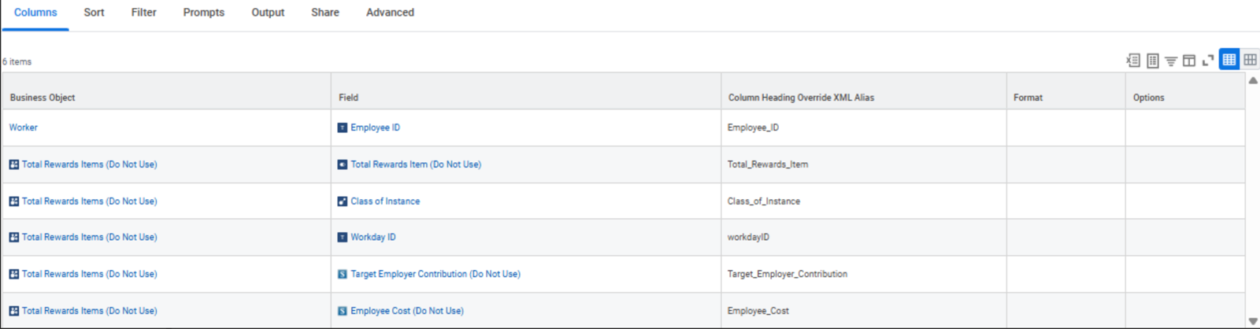Click the icon before Workday ID field
The height and width of the screenshot is (329, 1260).
[x=343, y=237]
